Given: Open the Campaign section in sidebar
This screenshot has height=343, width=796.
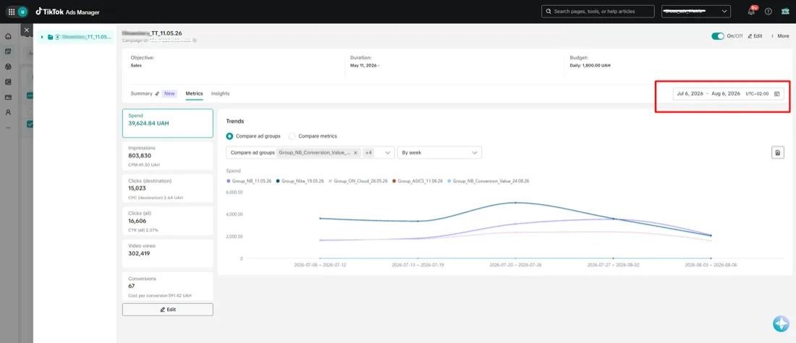Looking at the screenshot, I should [x=8, y=51].
